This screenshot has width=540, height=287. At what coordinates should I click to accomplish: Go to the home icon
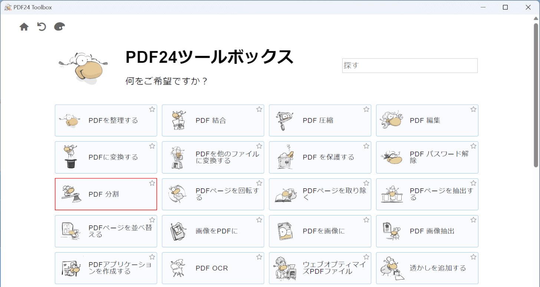pos(24,27)
